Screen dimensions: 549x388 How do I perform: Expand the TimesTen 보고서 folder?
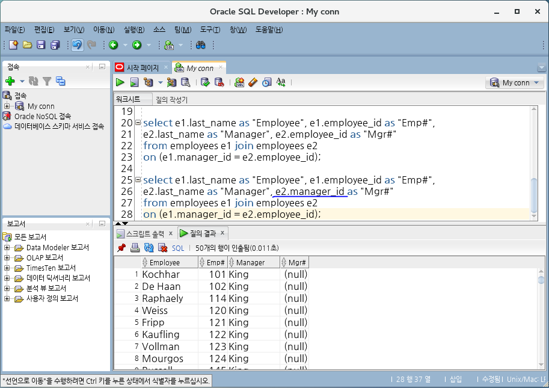(x=7, y=268)
